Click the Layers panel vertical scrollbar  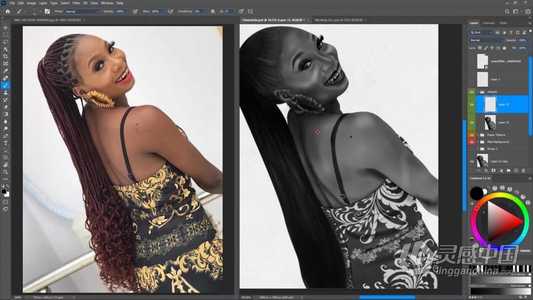530,95
